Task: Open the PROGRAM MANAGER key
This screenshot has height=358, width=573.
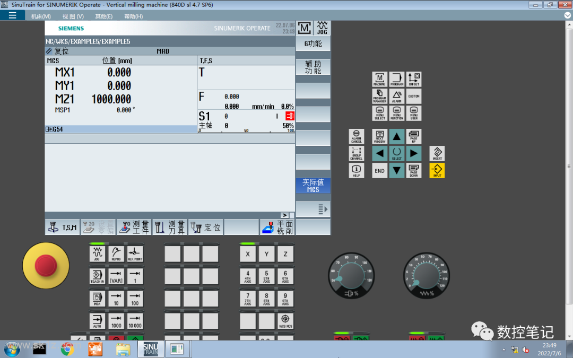Action: click(x=380, y=96)
